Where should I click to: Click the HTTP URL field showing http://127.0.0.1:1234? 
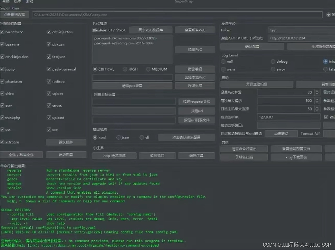(x=301, y=38)
